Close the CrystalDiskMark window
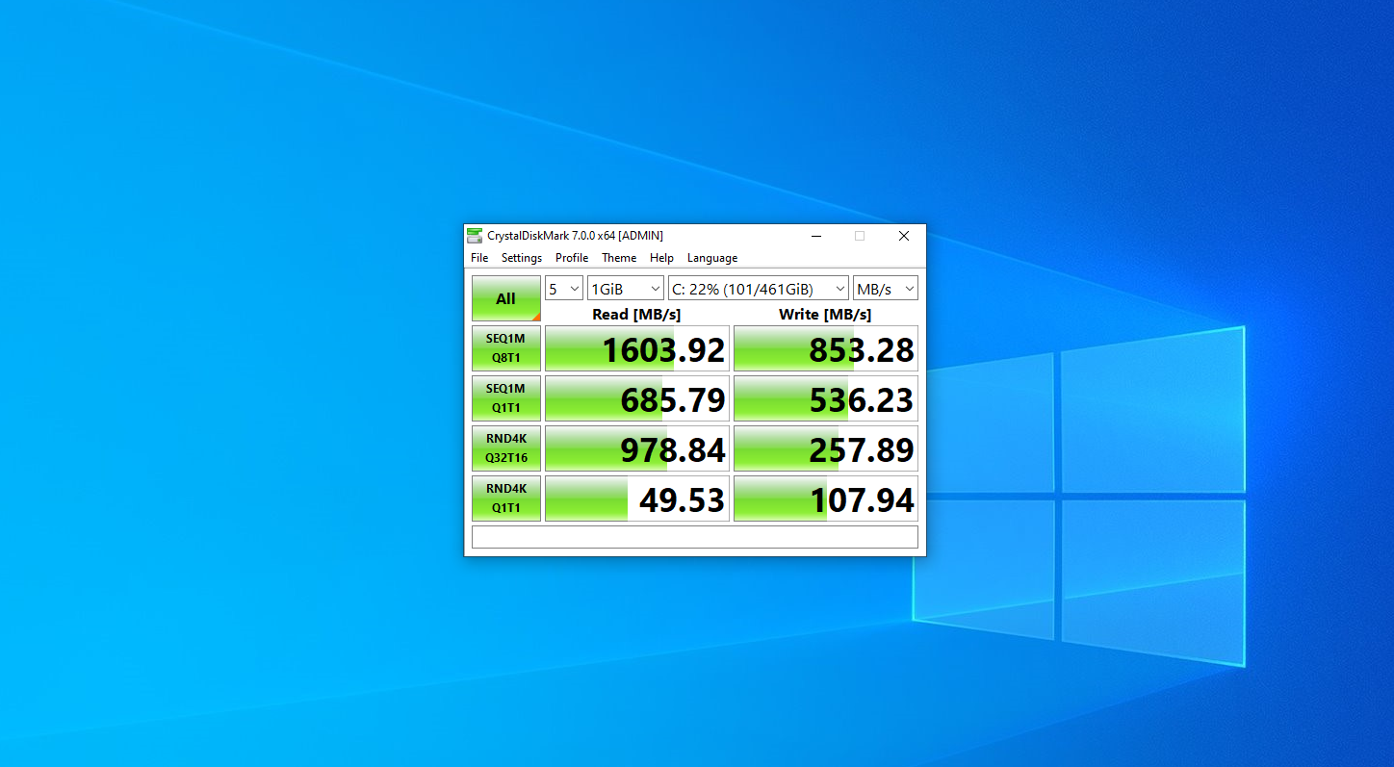Screen dimensions: 1394x767 904,236
